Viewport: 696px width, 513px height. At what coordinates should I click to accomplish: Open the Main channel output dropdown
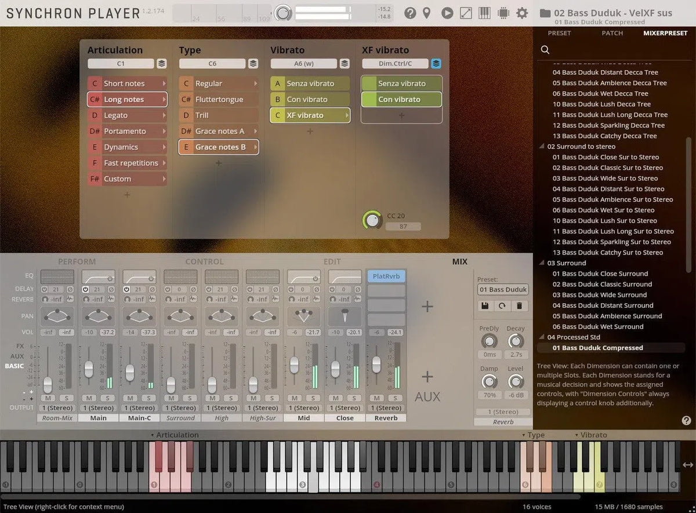pyautogui.click(x=98, y=408)
